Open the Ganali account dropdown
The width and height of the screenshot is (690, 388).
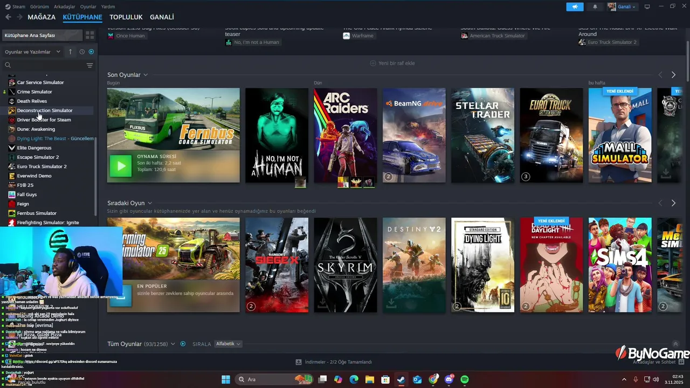tap(622, 6)
